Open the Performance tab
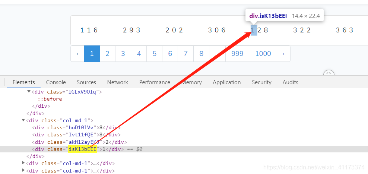 [x=155, y=82]
